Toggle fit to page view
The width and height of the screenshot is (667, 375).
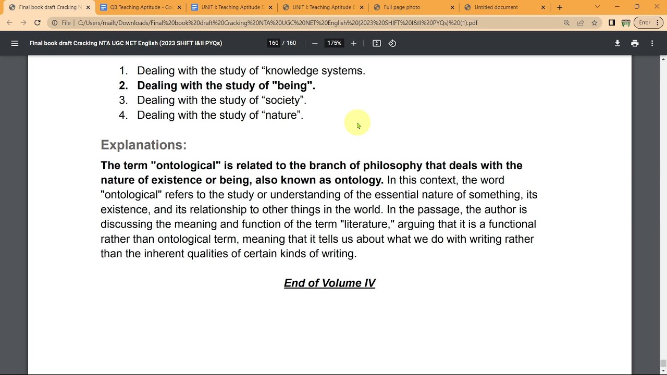377,43
